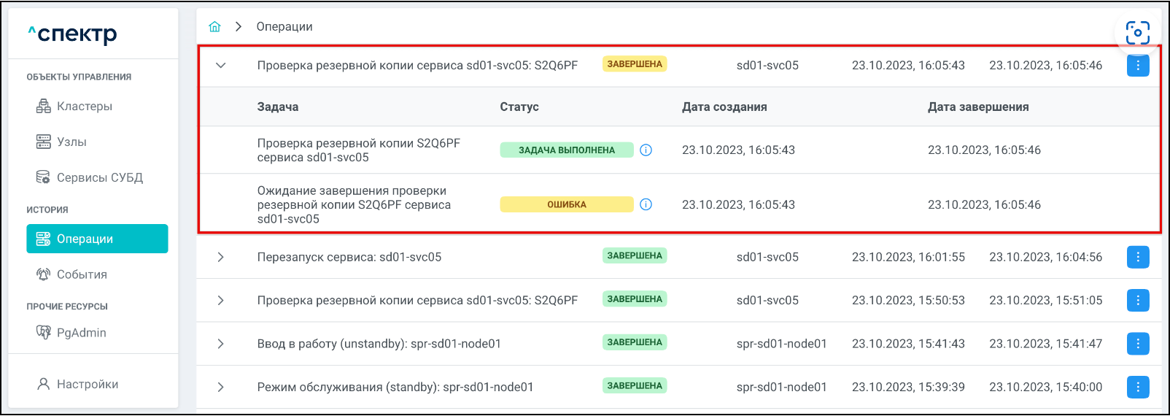Expand the Перезапуск сервиса: sd01-svc05 row
The width and height of the screenshot is (1170, 416).
coord(220,257)
